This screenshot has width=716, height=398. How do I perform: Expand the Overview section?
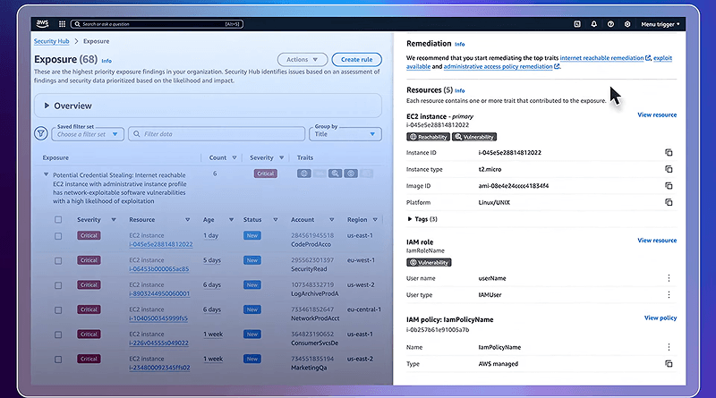pyautogui.click(x=47, y=106)
